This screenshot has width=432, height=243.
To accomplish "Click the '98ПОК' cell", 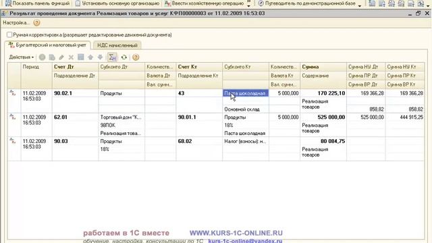I will [122, 126].
